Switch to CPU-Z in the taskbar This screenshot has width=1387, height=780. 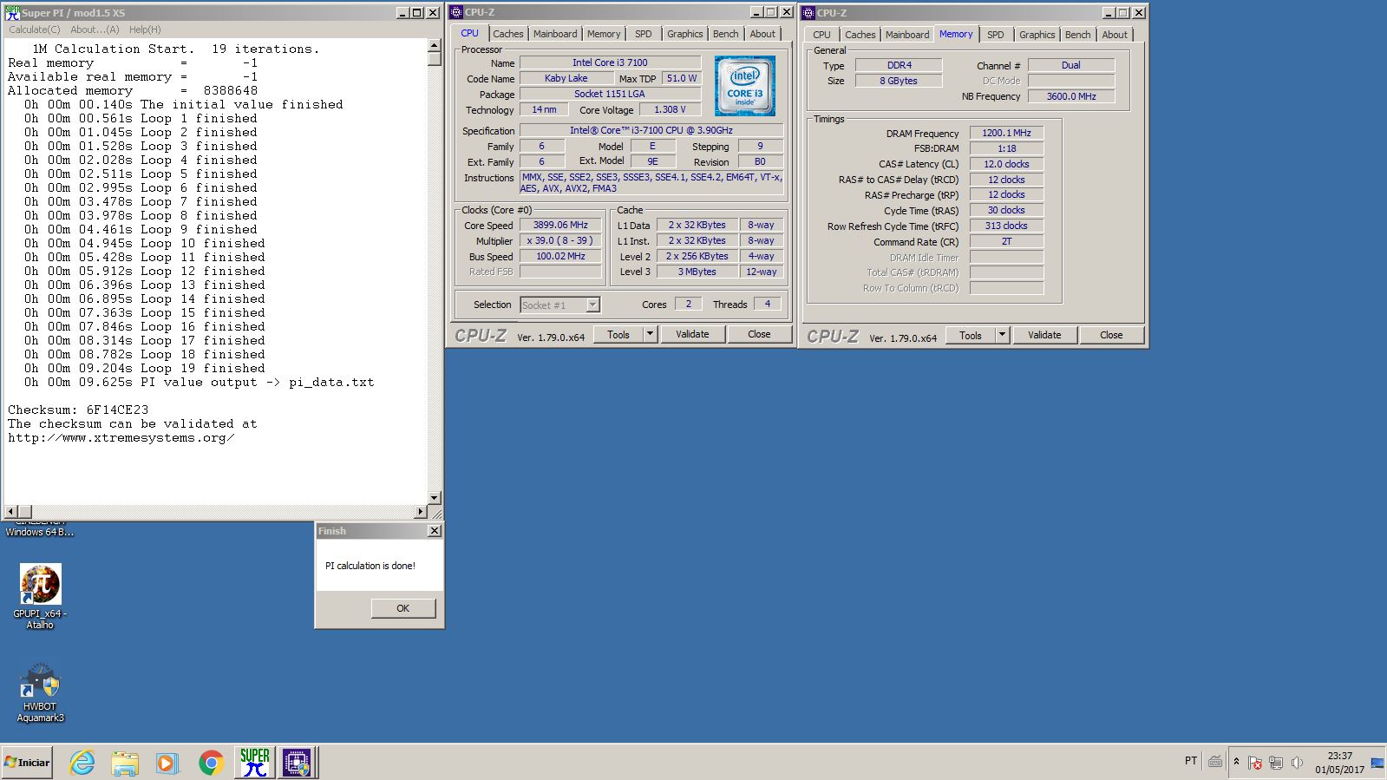(297, 763)
